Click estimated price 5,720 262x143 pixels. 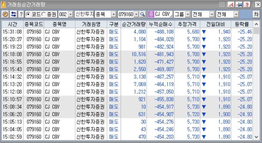pyautogui.click(x=193, y=114)
